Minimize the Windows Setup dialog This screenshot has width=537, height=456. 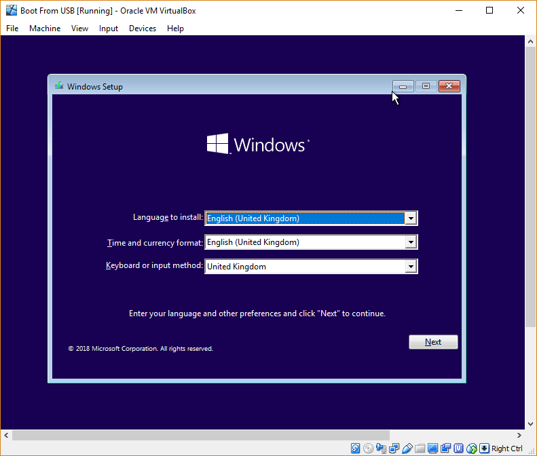click(403, 86)
